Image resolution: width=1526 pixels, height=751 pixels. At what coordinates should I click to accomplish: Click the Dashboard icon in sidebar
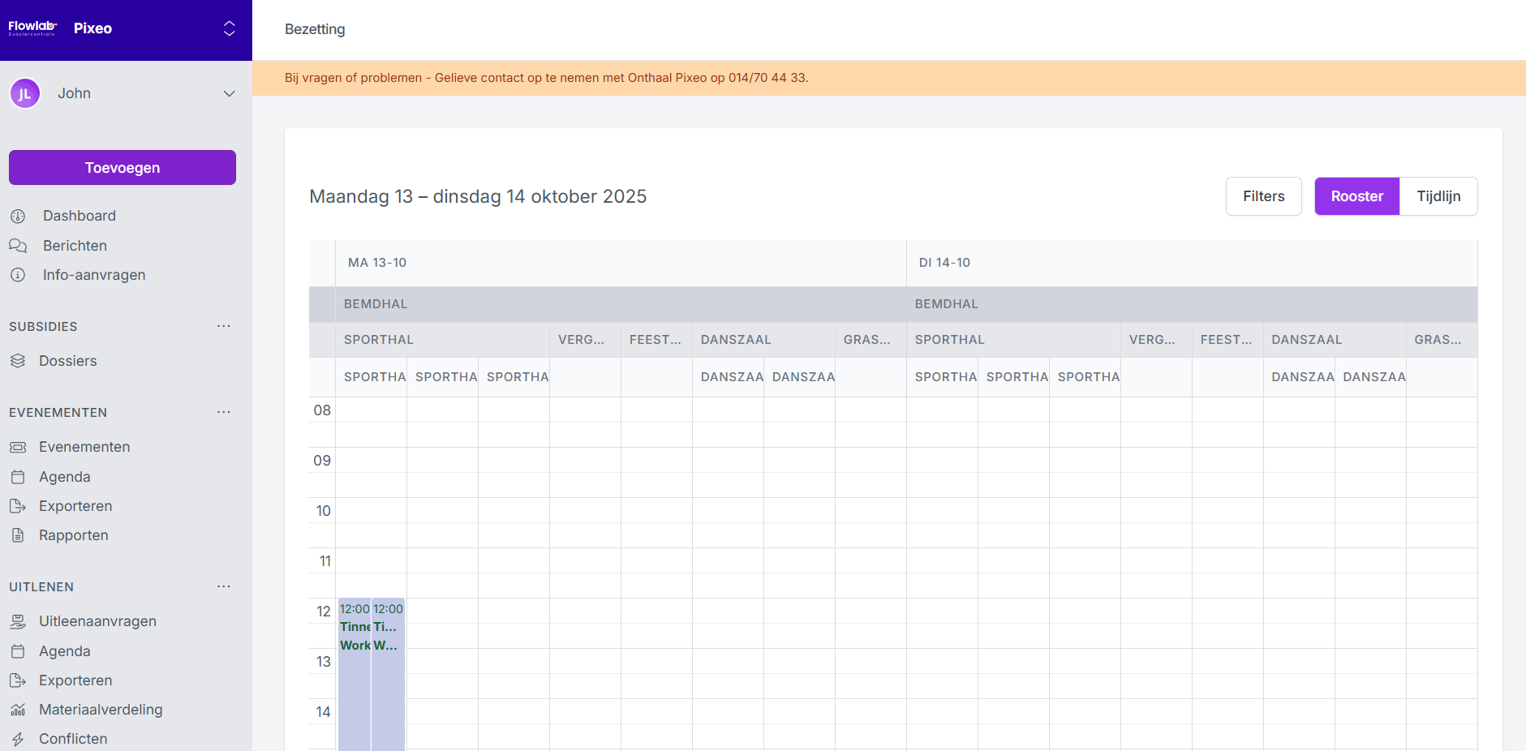click(18, 216)
